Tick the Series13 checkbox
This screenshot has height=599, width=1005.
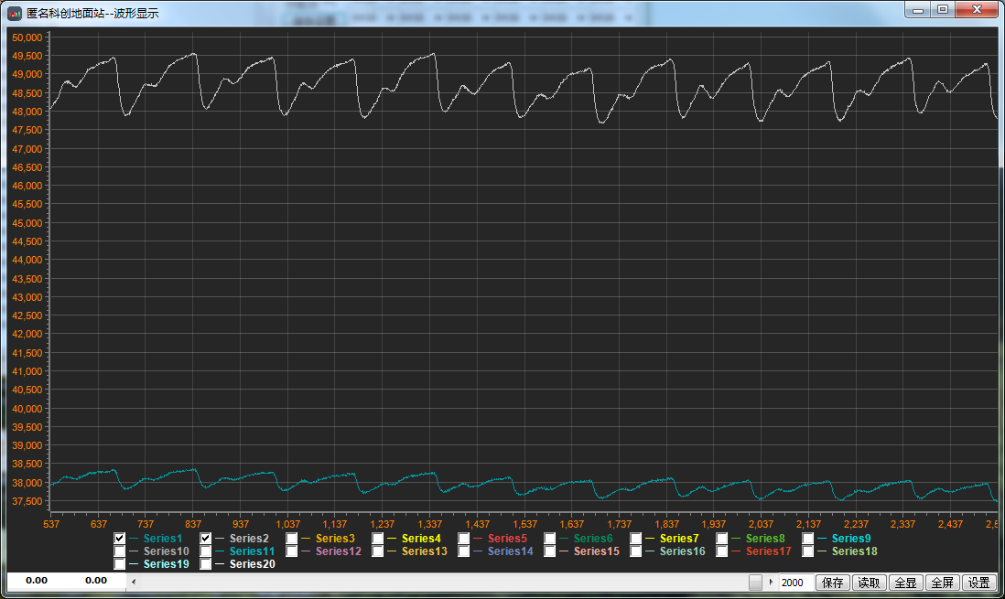pyautogui.click(x=377, y=551)
